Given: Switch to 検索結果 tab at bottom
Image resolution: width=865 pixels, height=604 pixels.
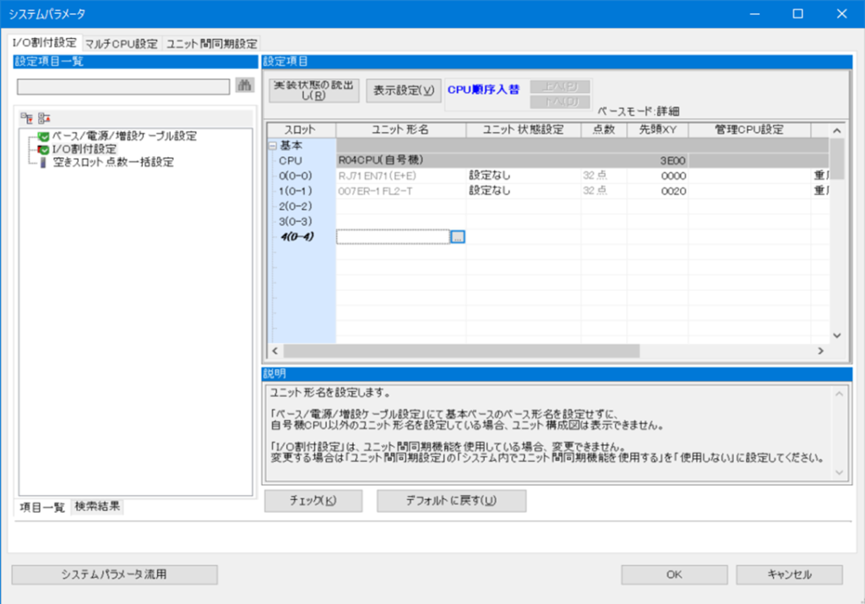Looking at the screenshot, I should point(96,507).
